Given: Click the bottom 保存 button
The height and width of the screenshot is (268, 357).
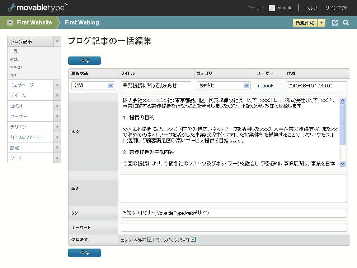Looking at the screenshot, I should pyautogui.click(x=84, y=253).
